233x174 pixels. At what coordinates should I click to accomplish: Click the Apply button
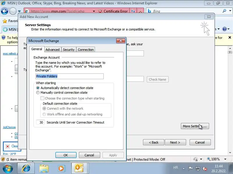click(x=113, y=155)
